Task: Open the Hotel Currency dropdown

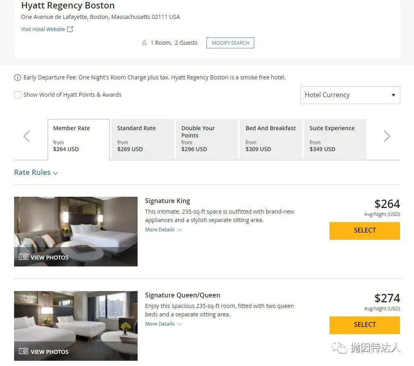Action: pos(350,95)
